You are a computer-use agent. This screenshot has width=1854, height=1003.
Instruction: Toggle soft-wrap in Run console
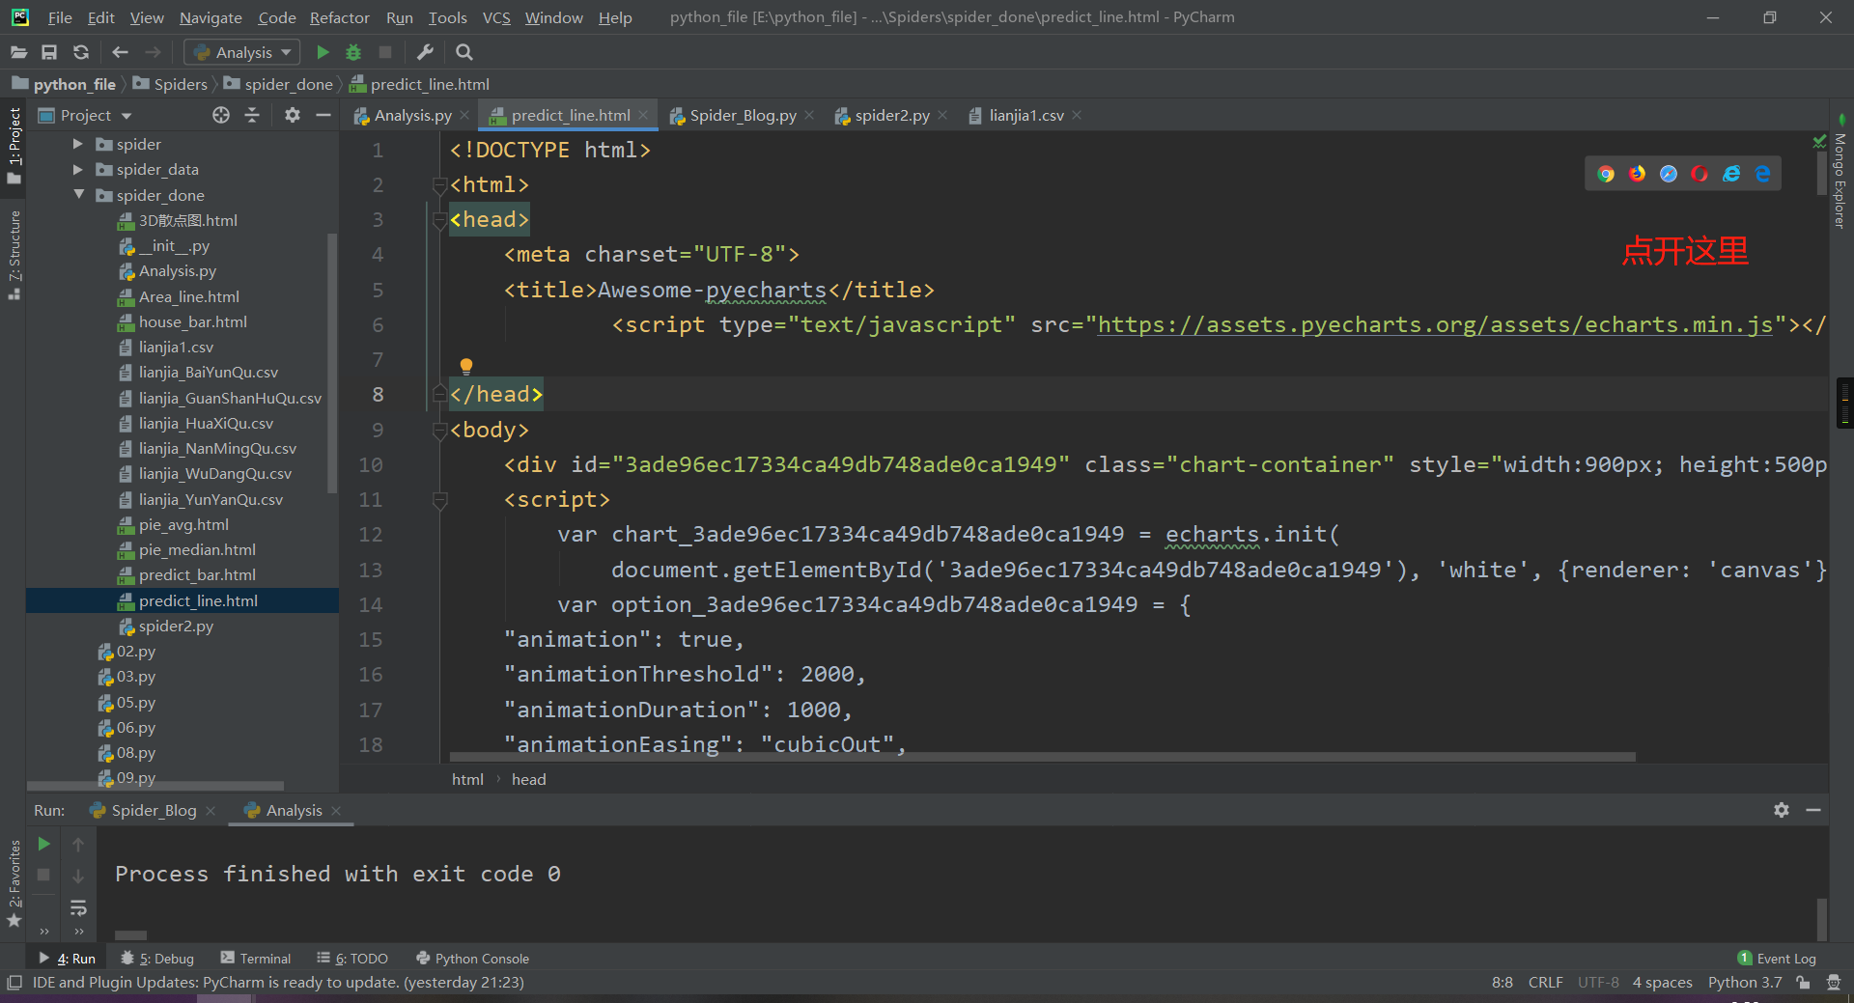(78, 907)
